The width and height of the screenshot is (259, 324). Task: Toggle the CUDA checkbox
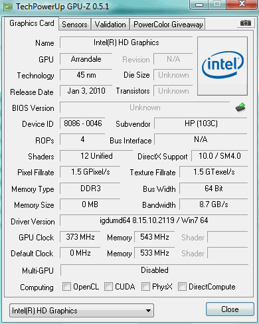click(x=108, y=286)
